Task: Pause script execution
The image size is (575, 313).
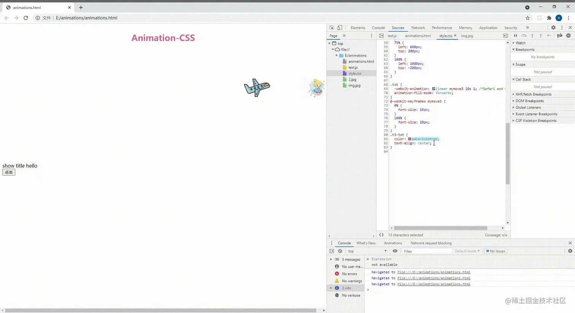Action: tap(516, 36)
